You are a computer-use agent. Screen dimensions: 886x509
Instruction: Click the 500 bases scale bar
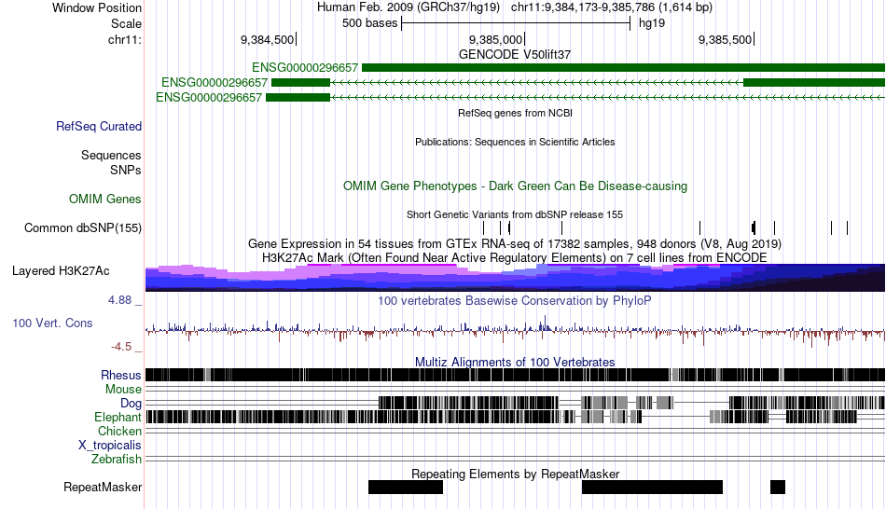516,23
